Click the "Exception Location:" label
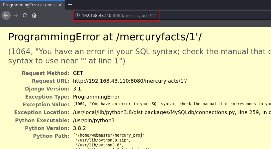The width and height of the screenshot is (271, 149). [42, 112]
